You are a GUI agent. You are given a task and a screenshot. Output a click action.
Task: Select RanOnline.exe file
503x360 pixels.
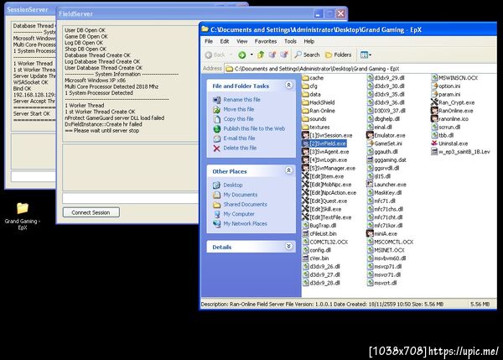click(x=452, y=111)
